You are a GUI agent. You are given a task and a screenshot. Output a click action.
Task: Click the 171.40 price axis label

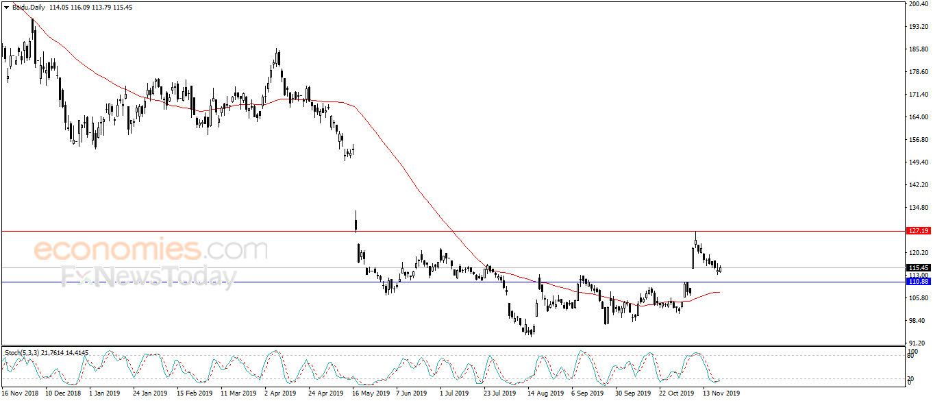[918, 95]
